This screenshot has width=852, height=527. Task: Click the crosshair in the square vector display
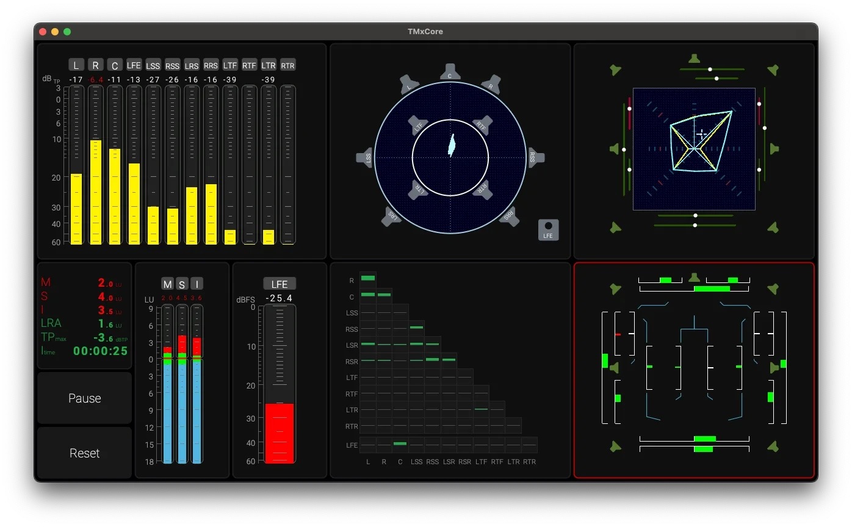pos(702,134)
